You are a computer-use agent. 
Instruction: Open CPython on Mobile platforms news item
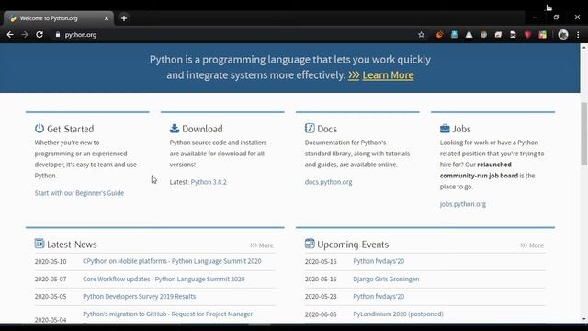pyautogui.click(x=172, y=261)
